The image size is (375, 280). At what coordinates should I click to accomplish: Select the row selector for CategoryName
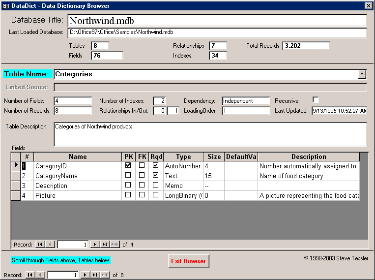tap(16, 176)
